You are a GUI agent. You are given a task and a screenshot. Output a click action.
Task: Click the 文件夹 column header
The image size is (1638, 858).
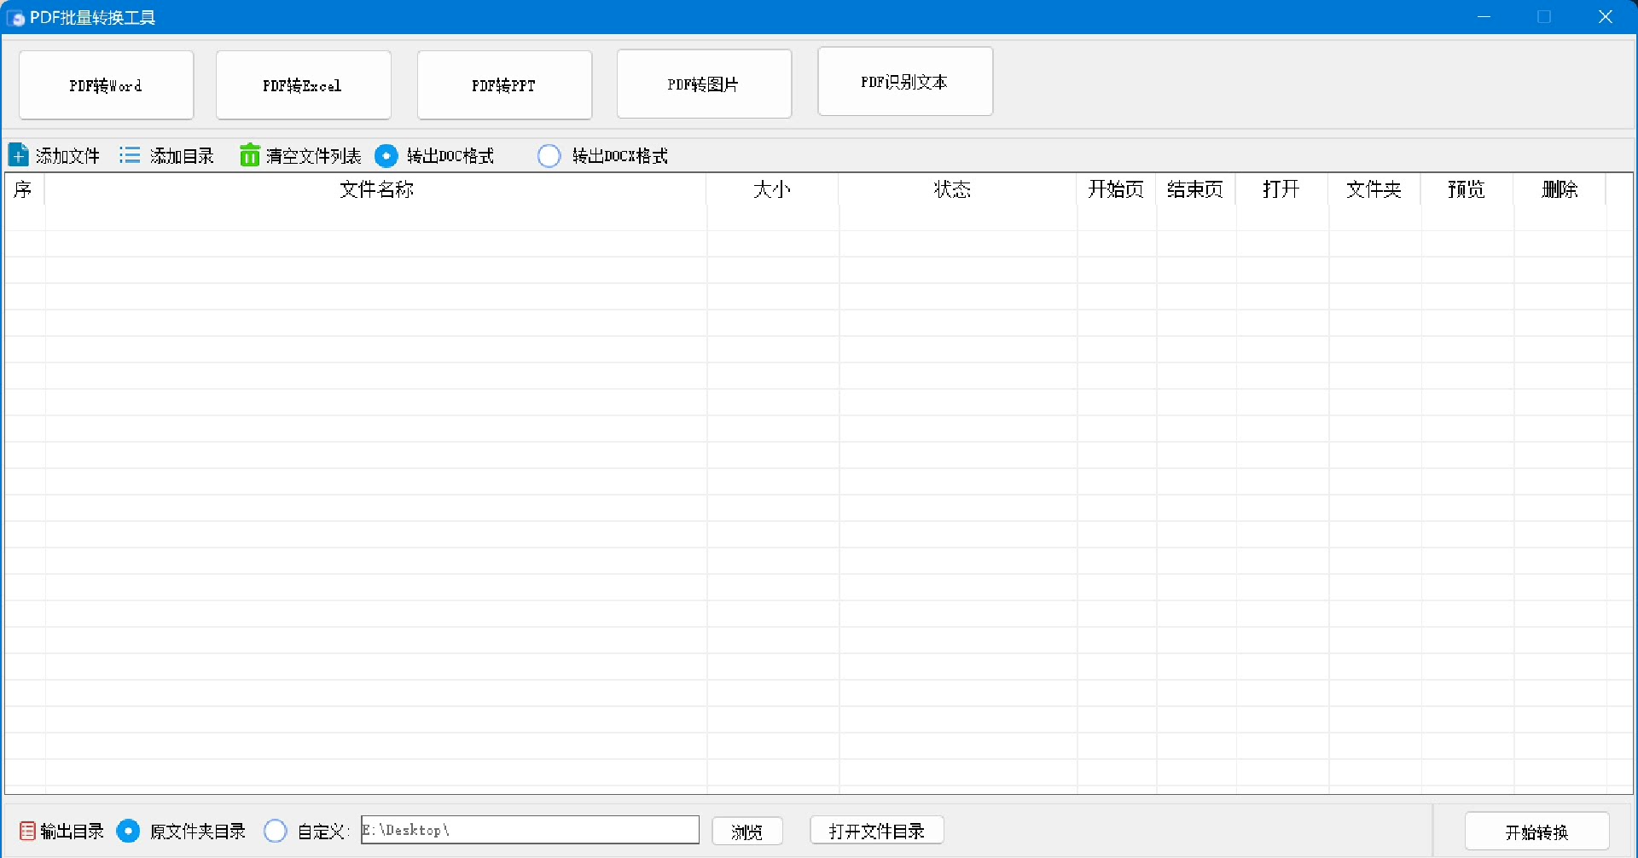[x=1374, y=189]
